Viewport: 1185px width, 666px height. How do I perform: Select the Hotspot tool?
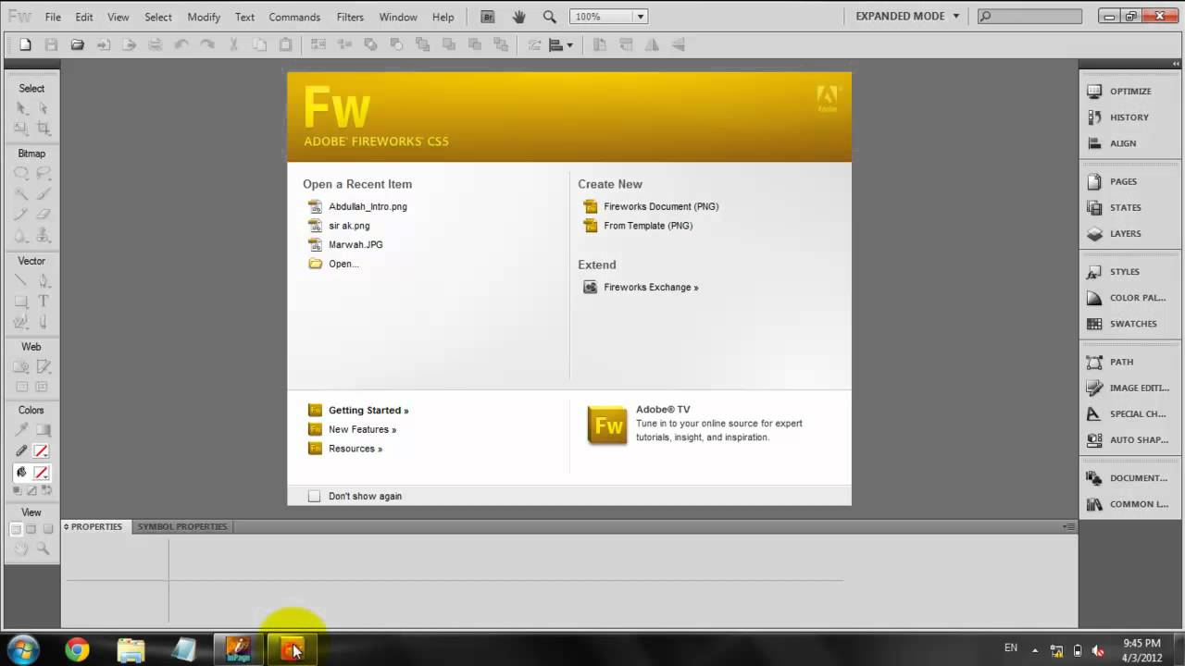[21, 366]
